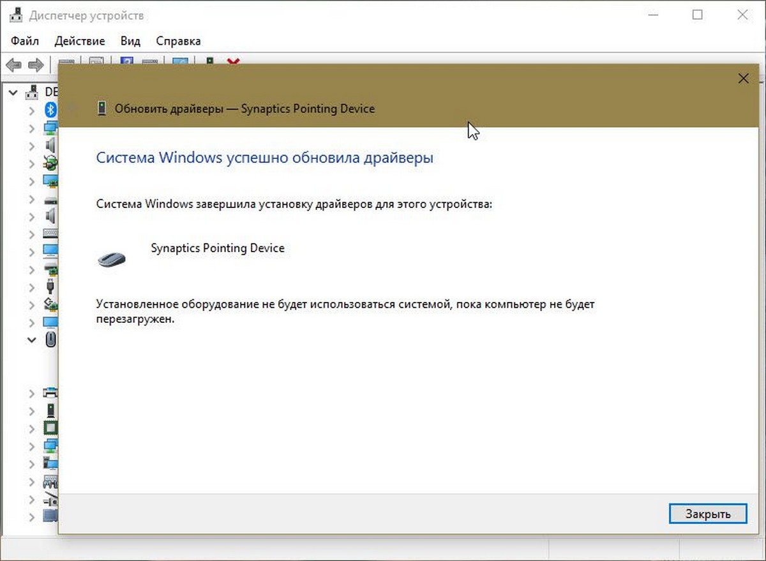Click the Закрыть button

[x=708, y=513]
